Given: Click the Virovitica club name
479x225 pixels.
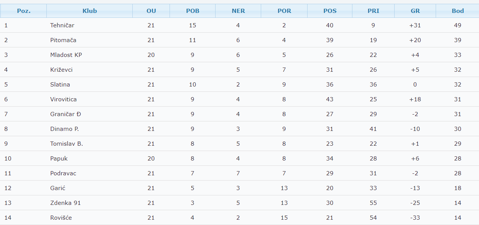Looking at the screenshot, I should [63, 99].
